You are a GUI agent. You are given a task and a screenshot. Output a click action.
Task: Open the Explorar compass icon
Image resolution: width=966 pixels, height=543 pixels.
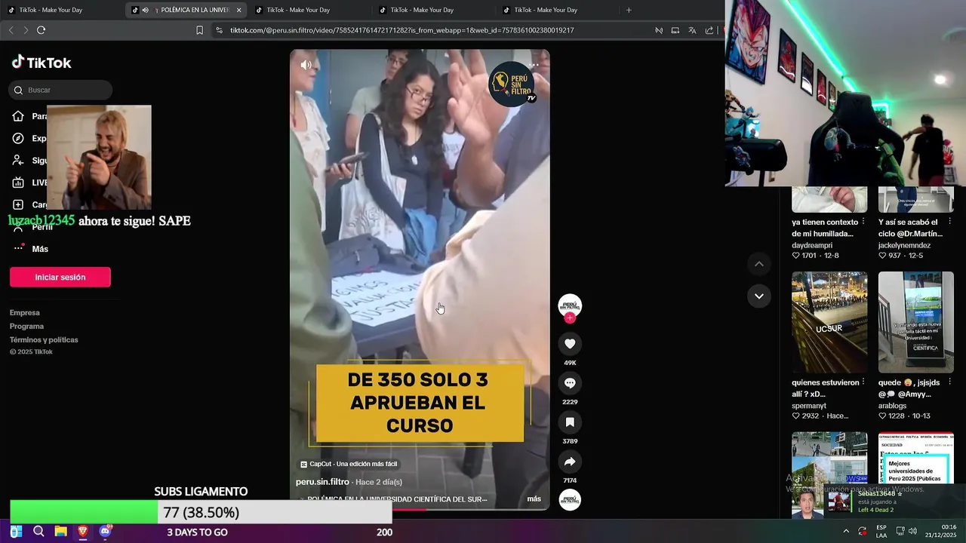19,138
